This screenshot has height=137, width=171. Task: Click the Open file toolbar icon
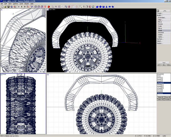click(x=6, y=7)
